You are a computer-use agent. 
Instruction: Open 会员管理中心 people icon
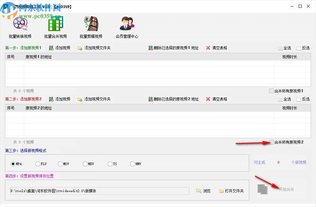tap(127, 24)
